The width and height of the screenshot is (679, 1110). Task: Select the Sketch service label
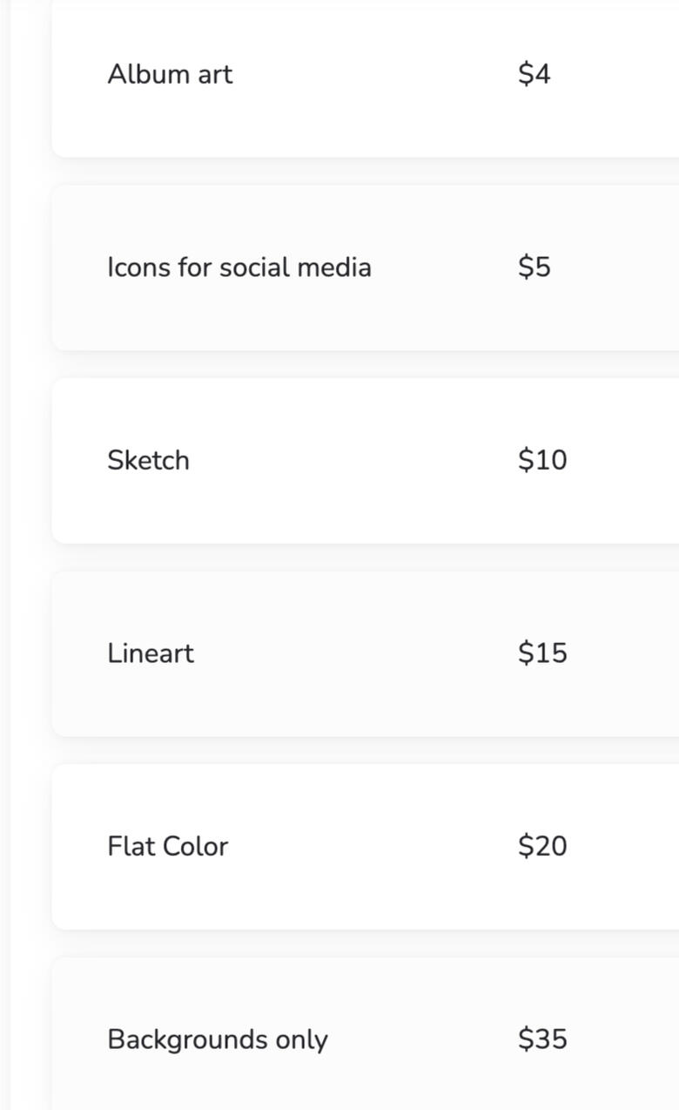point(148,460)
